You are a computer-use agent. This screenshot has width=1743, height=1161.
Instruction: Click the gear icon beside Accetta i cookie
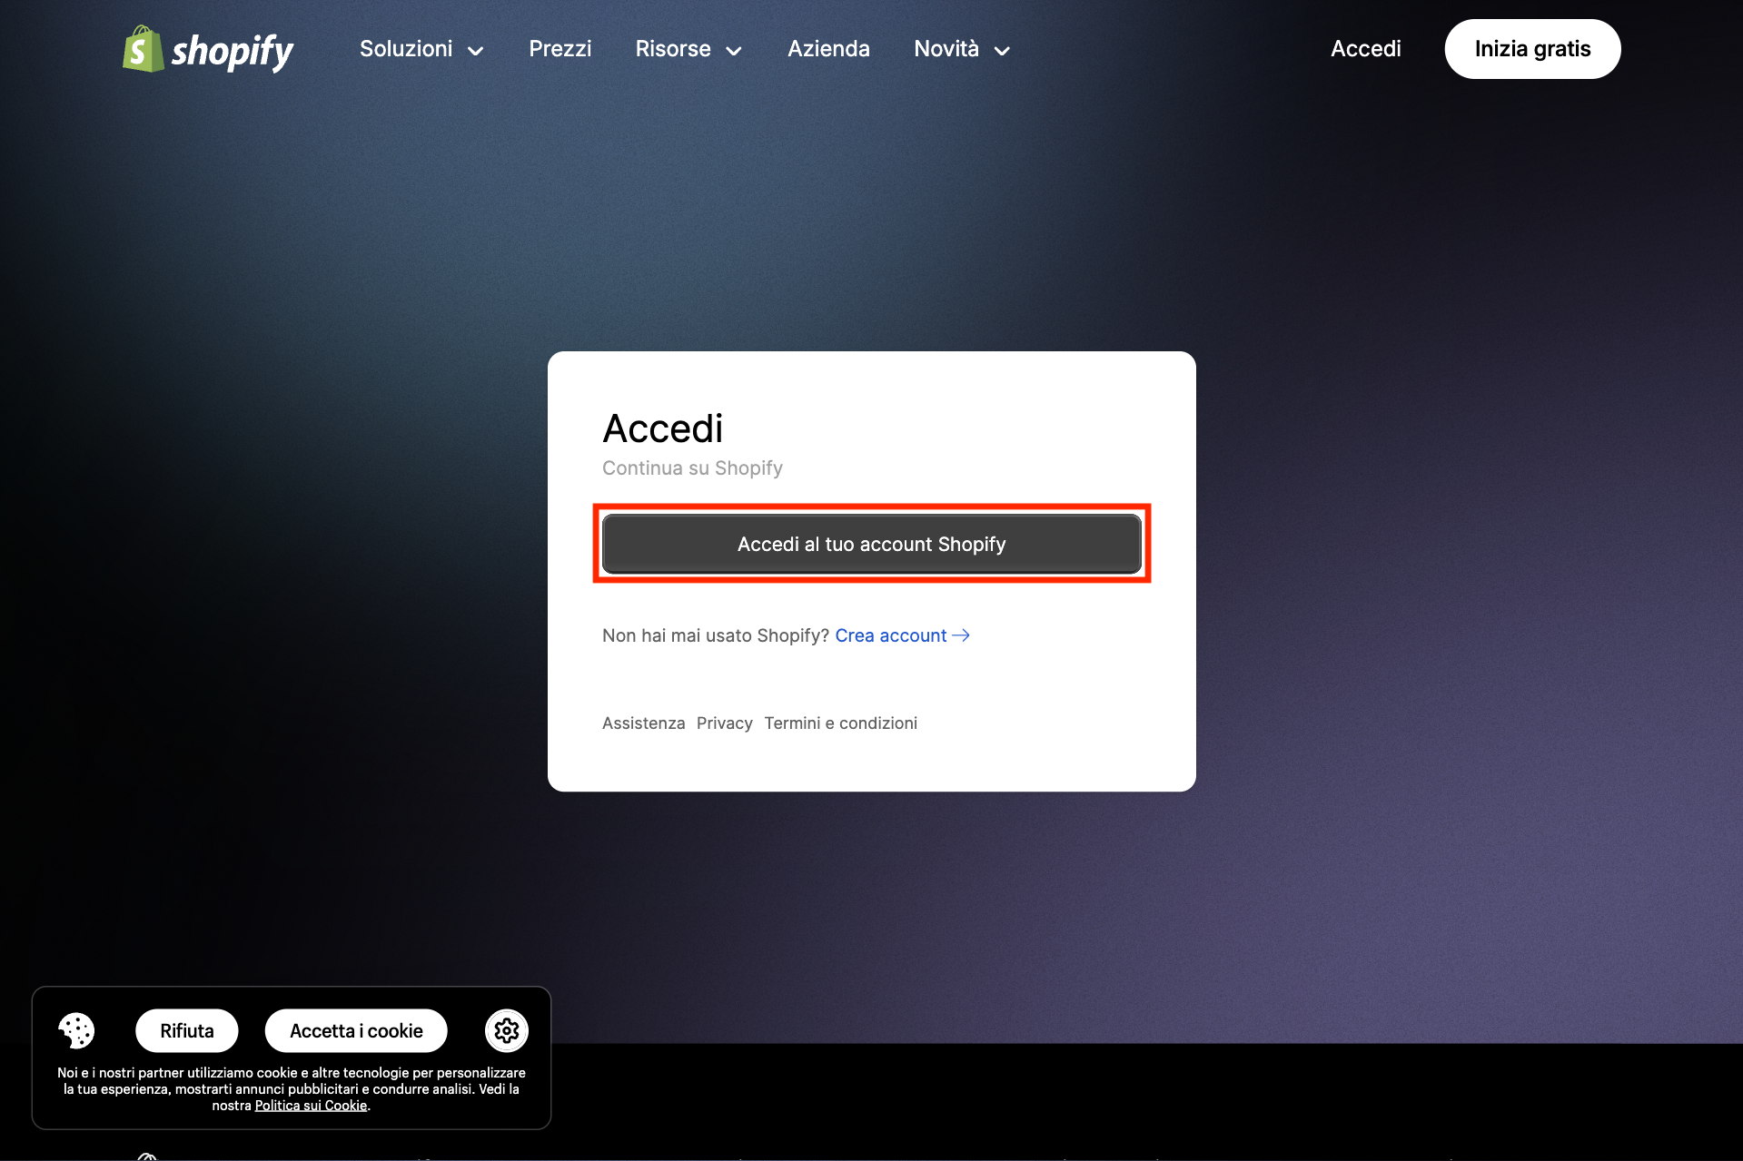pyautogui.click(x=506, y=1030)
